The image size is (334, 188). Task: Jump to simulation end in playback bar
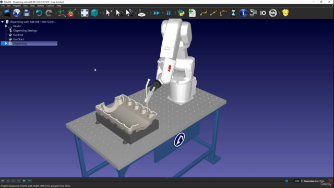(x=24, y=181)
